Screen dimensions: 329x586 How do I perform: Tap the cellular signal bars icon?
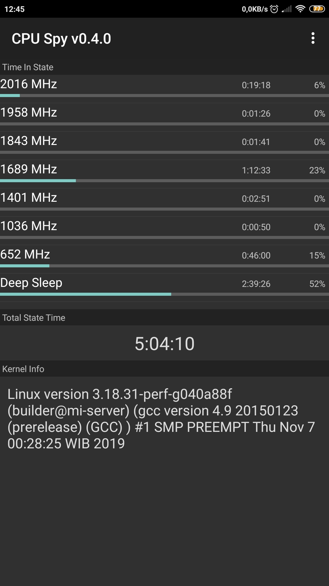[287, 9]
